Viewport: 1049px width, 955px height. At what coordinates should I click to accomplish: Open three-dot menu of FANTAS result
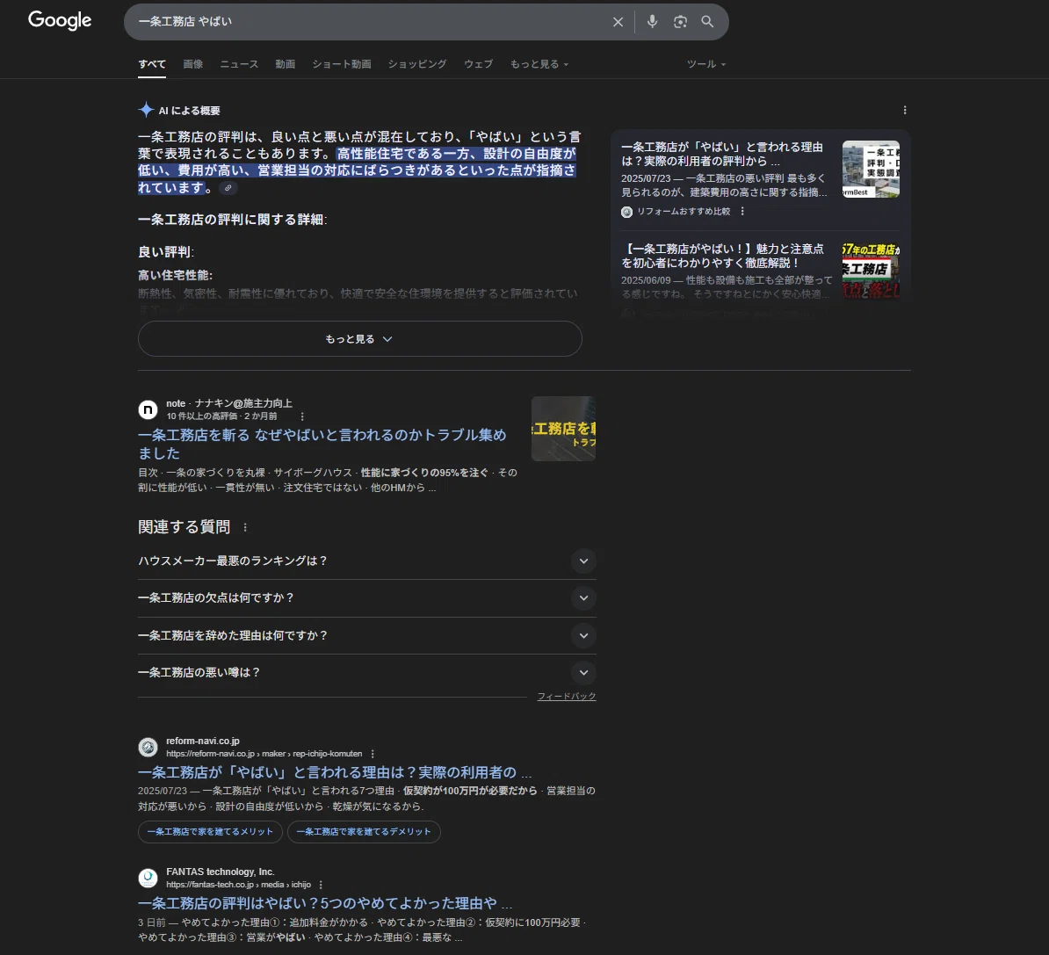tap(322, 885)
